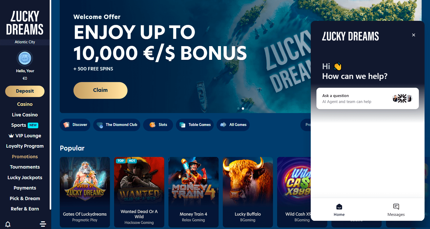Open the Home tab in chat widget

[x=339, y=210]
